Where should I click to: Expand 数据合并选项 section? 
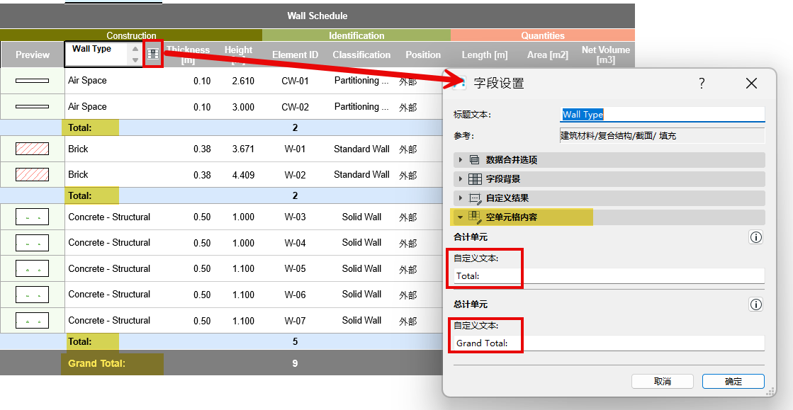609,160
